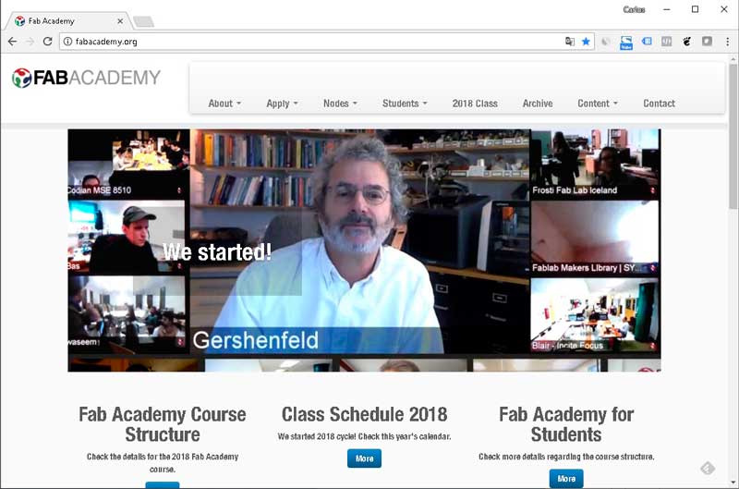Screen dimensions: 739x489
Task: Go back to the previous page
Action: pos(12,42)
